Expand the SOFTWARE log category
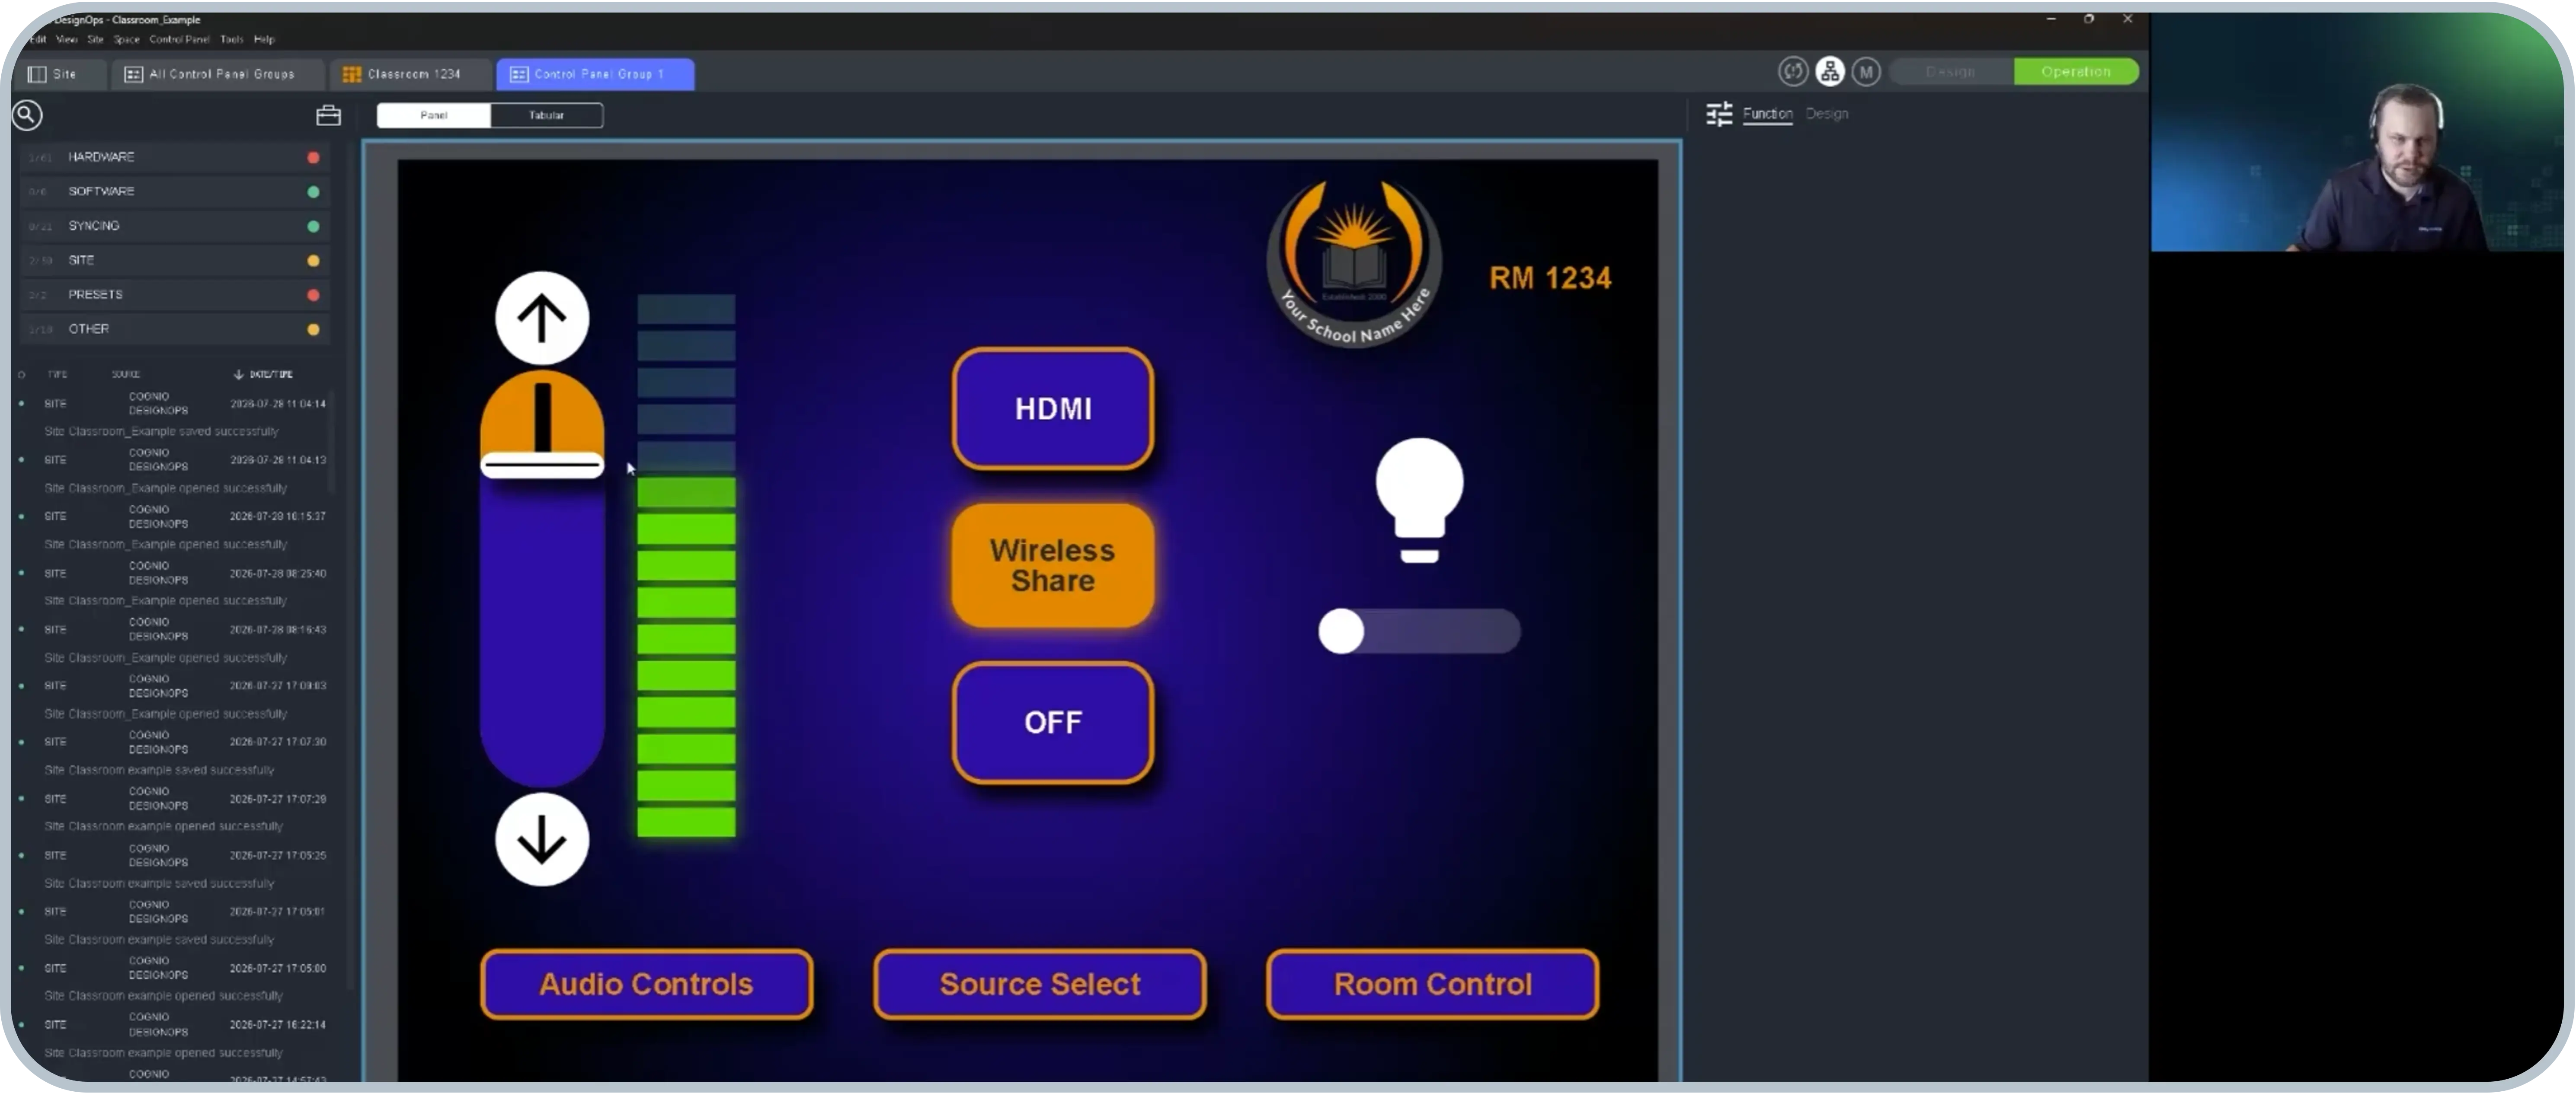 point(175,192)
